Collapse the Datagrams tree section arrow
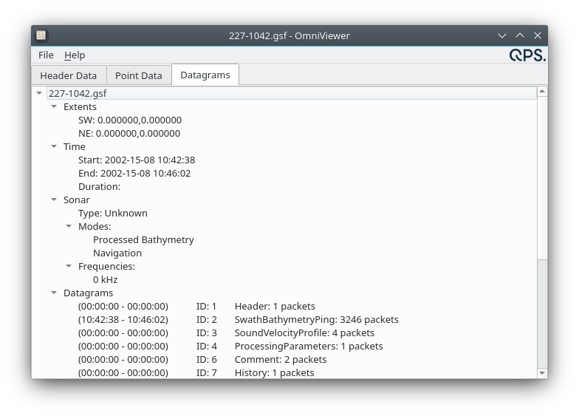 click(x=54, y=293)
